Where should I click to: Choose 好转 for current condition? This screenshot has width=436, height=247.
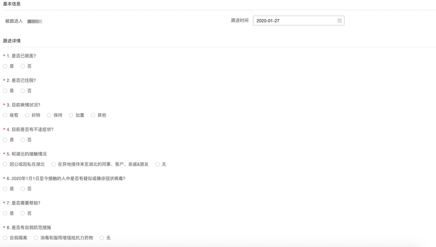tap(27, 115)
